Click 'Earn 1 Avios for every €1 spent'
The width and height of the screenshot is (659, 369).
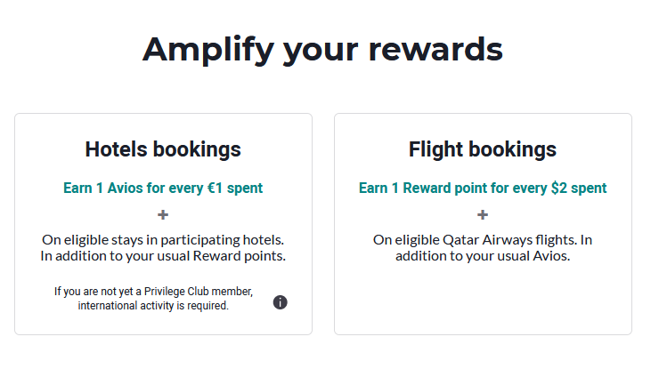pyautogui.click(x=163, y=189)
